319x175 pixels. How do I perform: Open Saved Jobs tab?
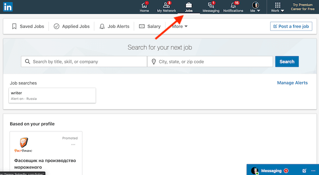point(28,26)
